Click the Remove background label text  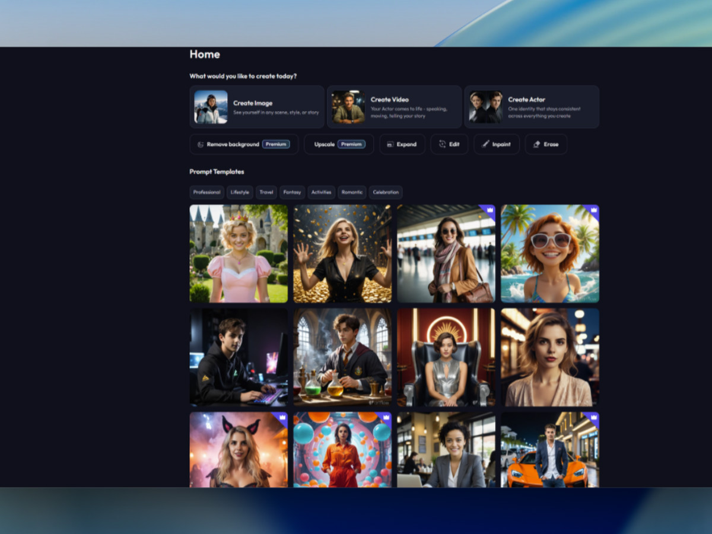pos(233,144)
